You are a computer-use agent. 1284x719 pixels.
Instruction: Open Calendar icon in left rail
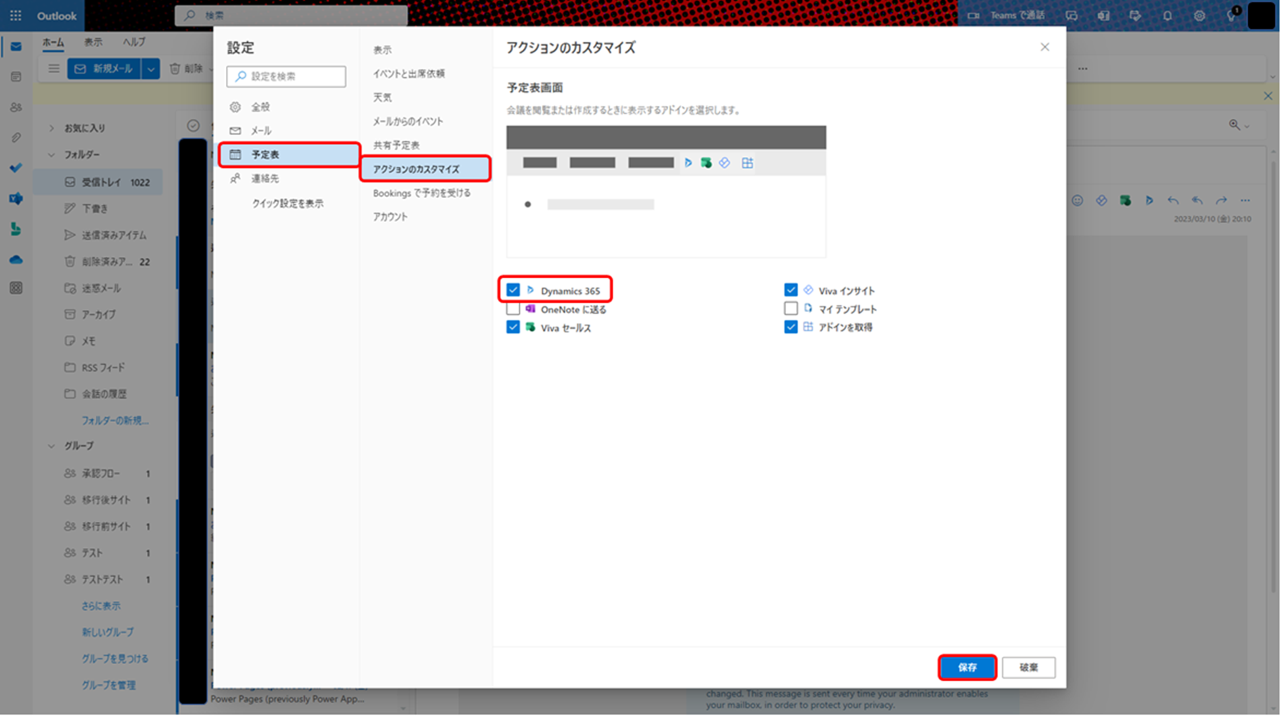point(16,77)
